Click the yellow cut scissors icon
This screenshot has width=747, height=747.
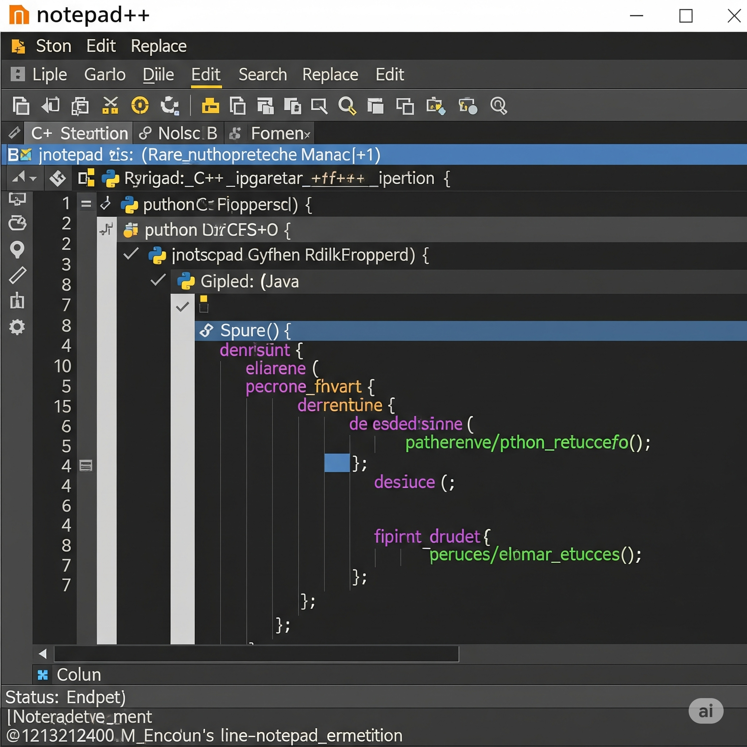click(x=110, y=105)
